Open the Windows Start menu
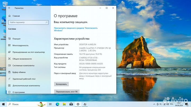This screenshot has height=107, width=191. point(3,104)
